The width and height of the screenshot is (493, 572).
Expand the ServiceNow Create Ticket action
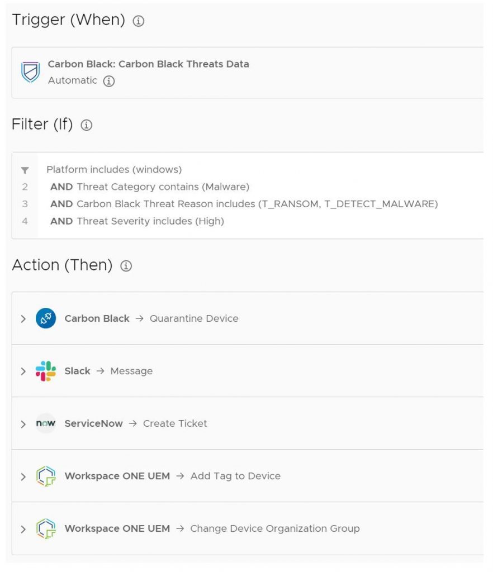(23, 424)
